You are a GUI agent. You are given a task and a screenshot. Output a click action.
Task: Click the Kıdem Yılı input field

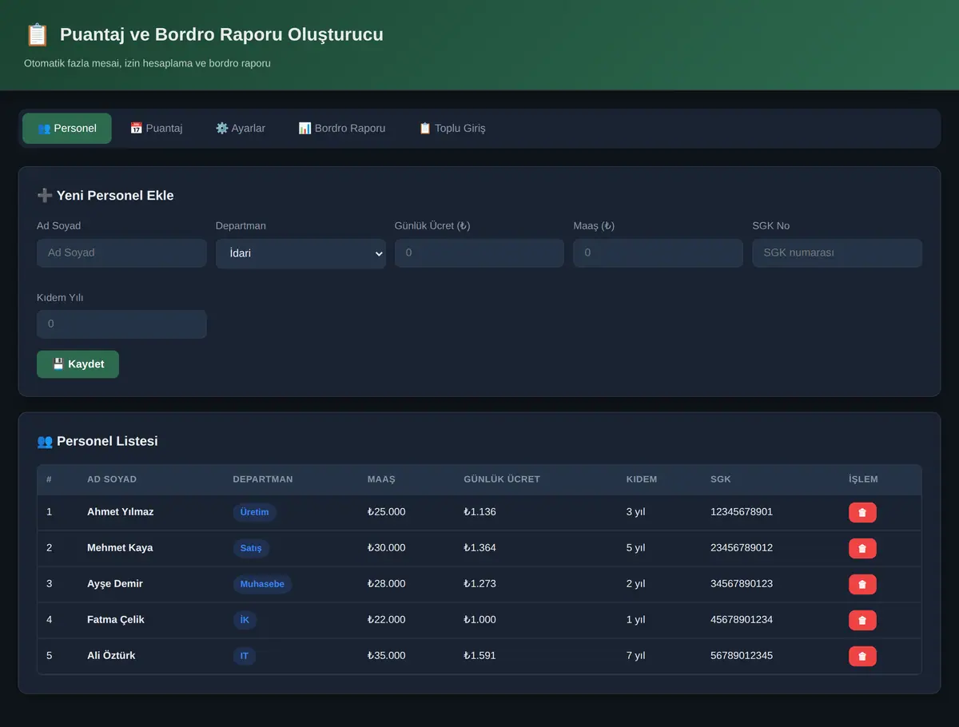[121, 324]
